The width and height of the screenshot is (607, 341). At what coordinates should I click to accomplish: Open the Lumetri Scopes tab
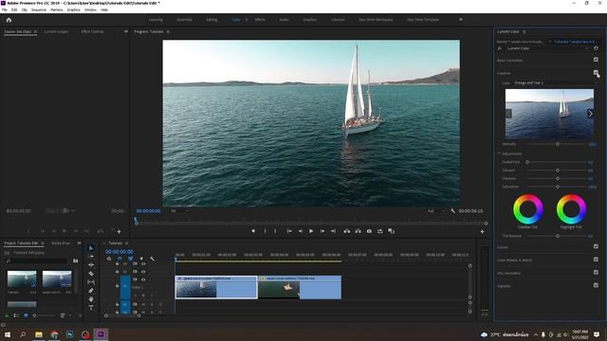click(56, 31)
